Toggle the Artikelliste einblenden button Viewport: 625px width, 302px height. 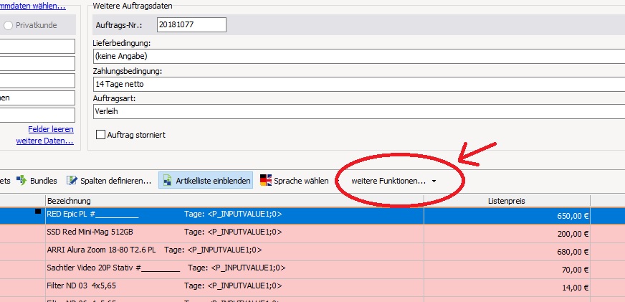point(206,180)
